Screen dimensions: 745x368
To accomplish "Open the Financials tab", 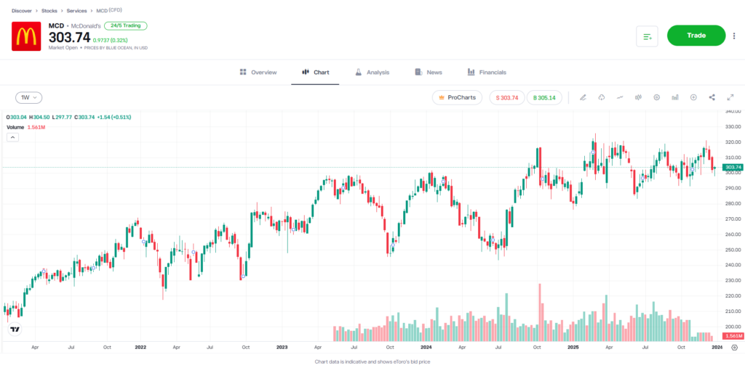I will 487,73.
